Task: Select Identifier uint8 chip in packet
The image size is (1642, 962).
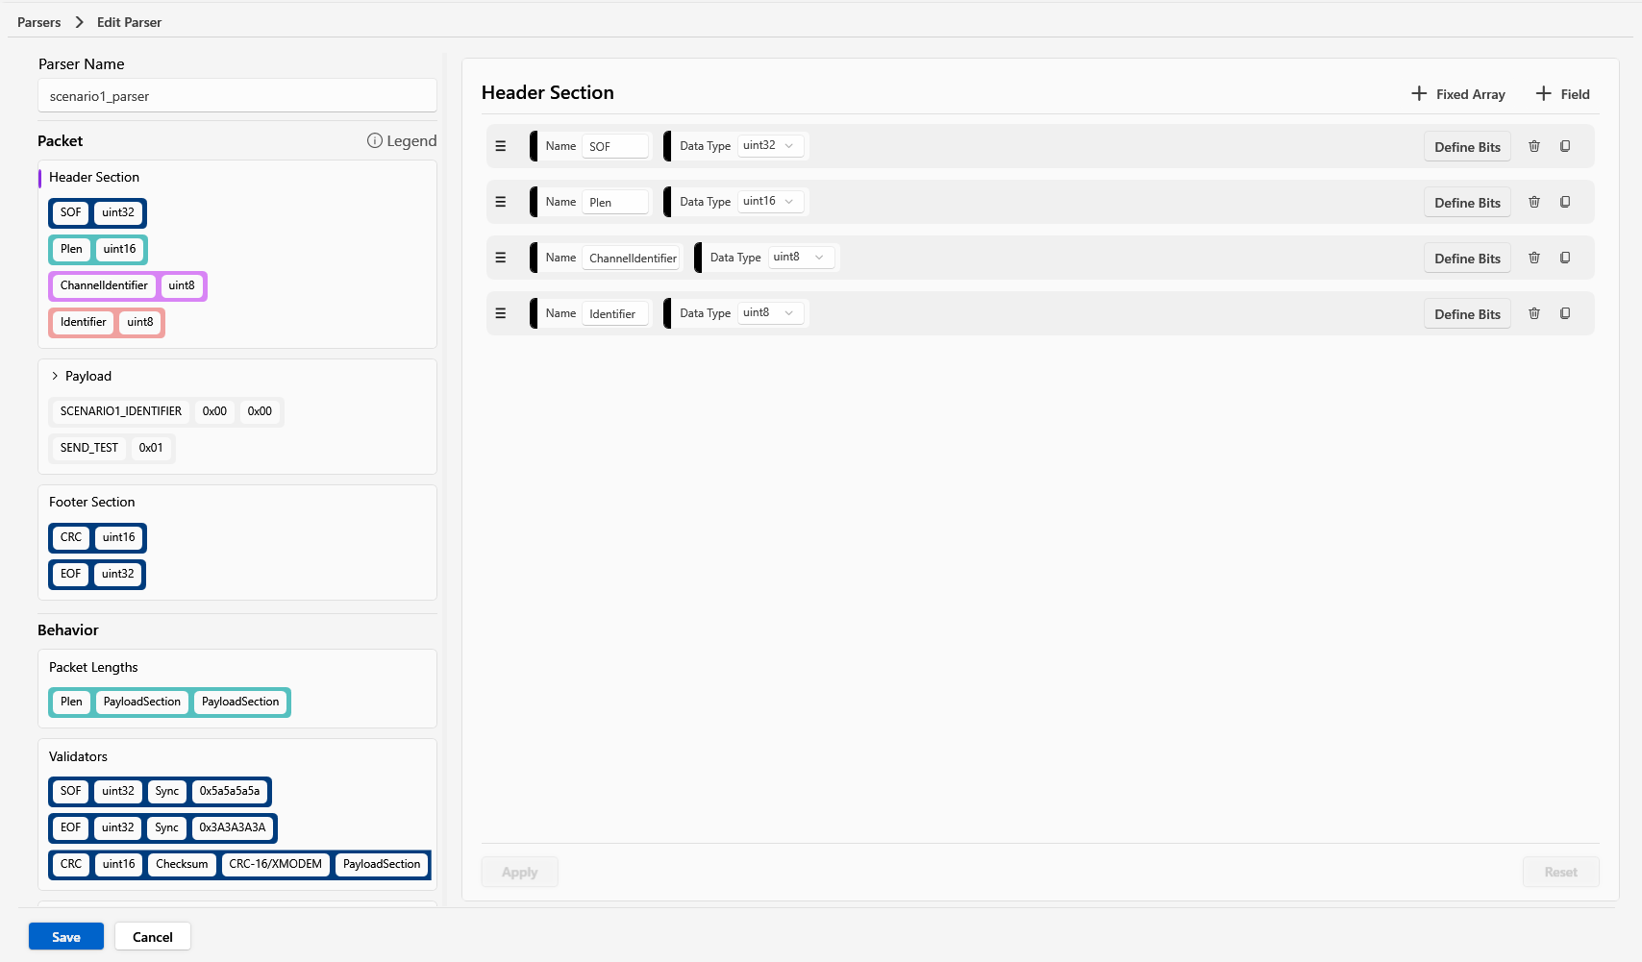Action: (x=107, y=322)
